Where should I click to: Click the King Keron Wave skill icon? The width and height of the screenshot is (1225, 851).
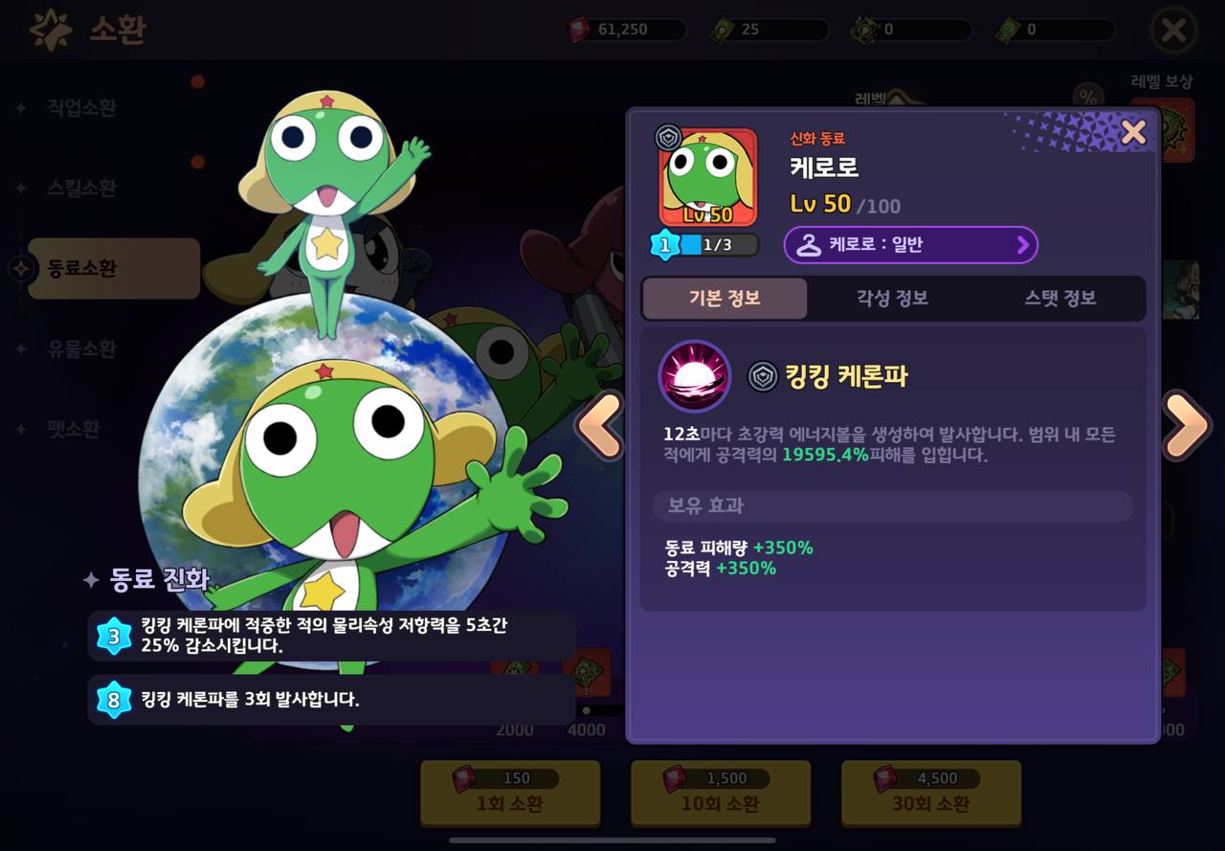(x=695, y=376)
